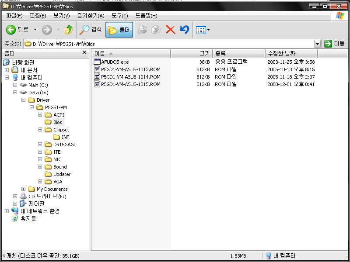Sort by the 크기 column header
This screenshot has width=350, height=262.
click(192, 53)
